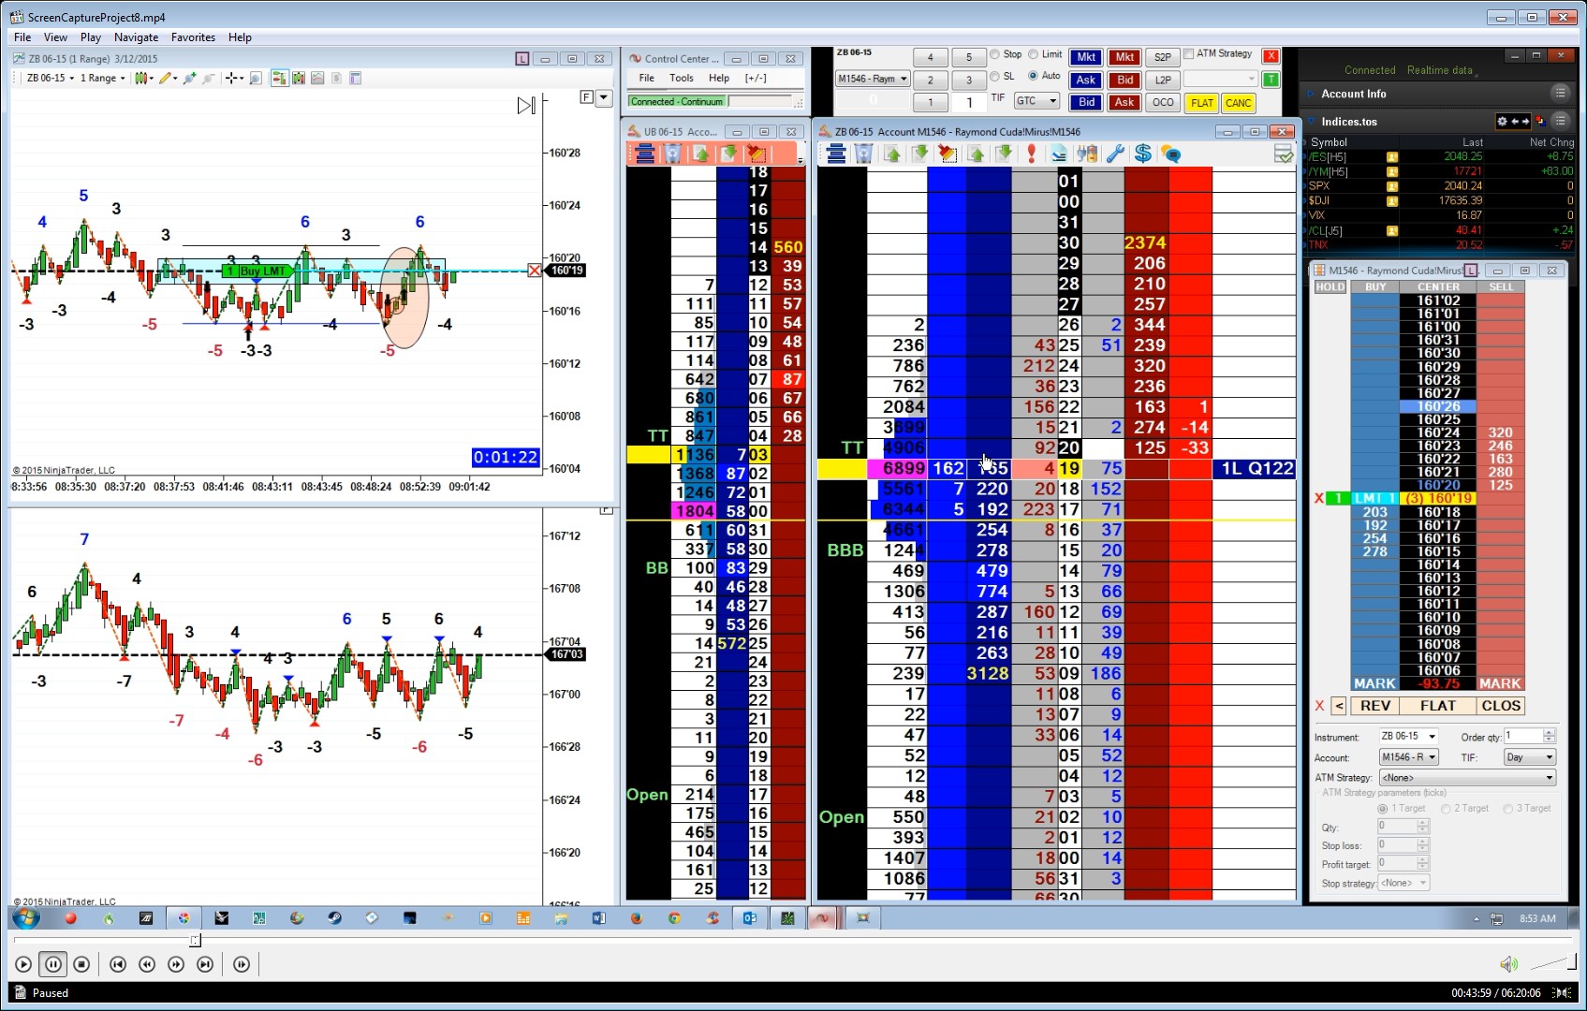Open the Play menu in the video player
This screenshot has height=1011, width=1587.
click(91, 37)
